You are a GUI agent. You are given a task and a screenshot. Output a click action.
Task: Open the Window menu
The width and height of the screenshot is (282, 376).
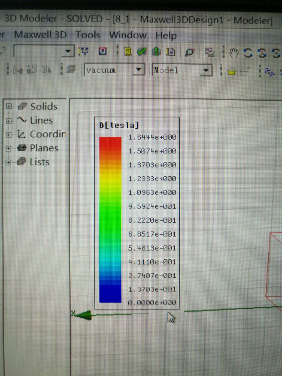[x=127, y=35]
